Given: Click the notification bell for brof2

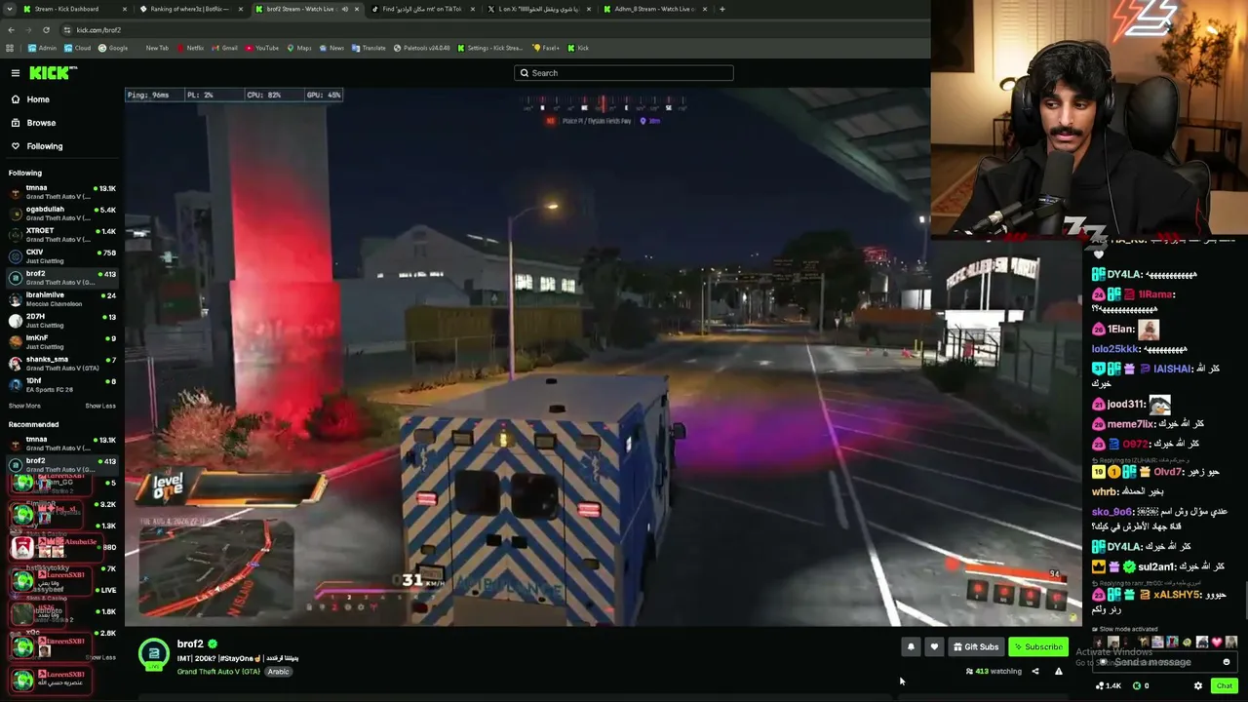Looking at the screenshot, I should 911,646.
